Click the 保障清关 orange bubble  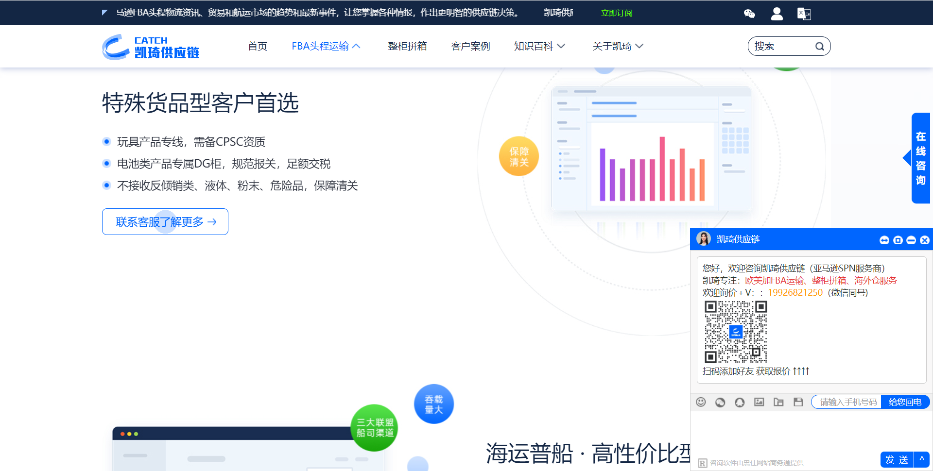[x=519, y=156]
